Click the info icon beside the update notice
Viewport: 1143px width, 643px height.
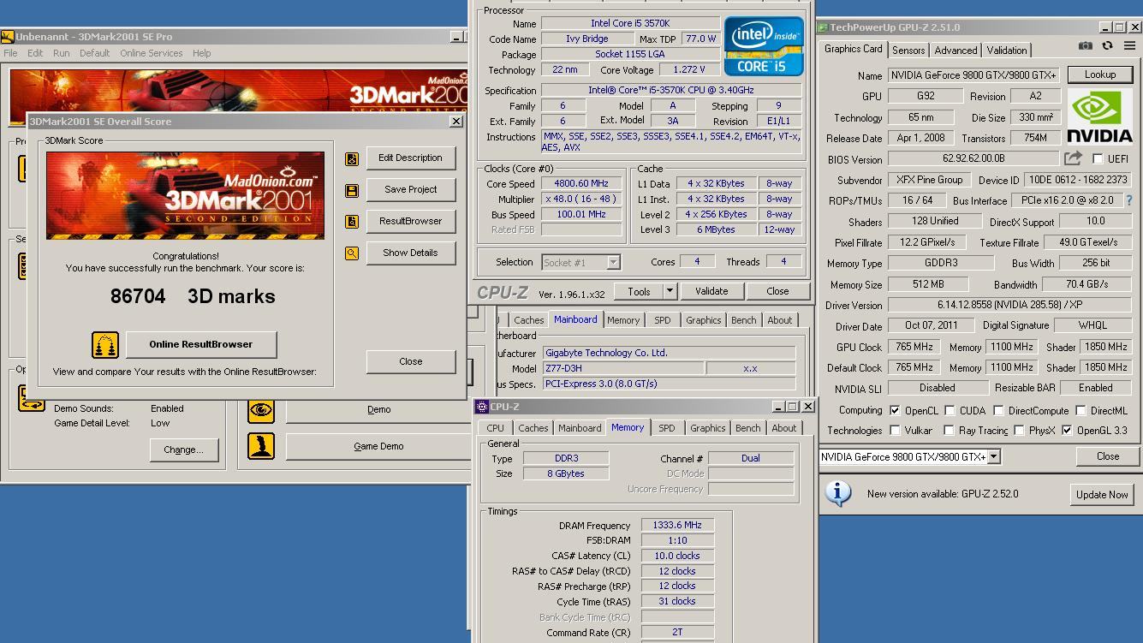837,493
